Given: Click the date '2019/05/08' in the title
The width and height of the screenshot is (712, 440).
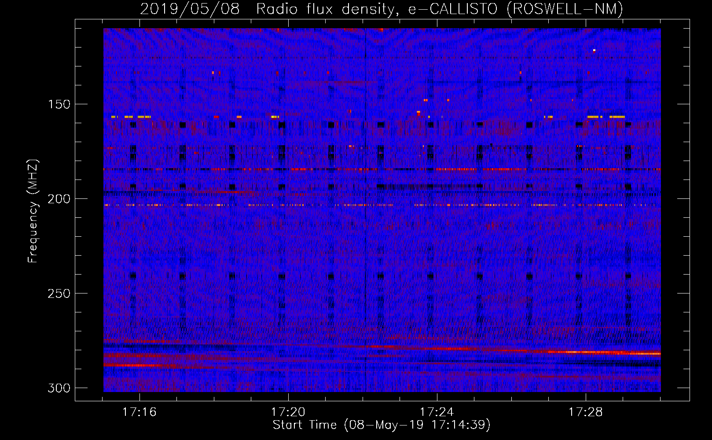Looking at the screenshot, I should [x=190, y=9].
